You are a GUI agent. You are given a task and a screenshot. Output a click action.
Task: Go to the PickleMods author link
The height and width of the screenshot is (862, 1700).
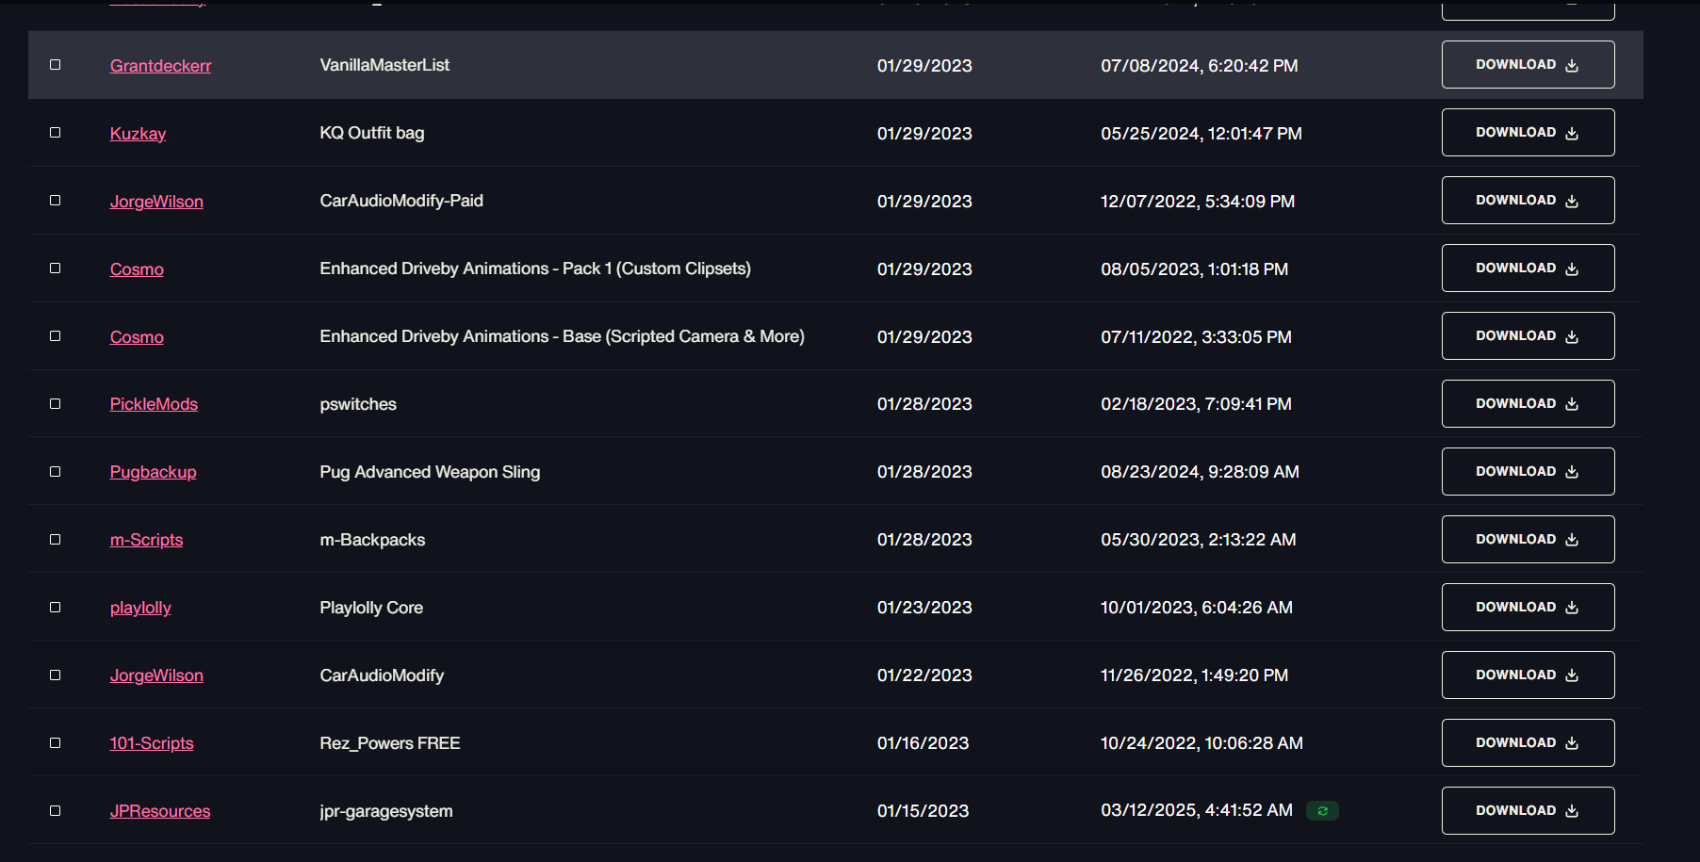[x=154, y=404]
